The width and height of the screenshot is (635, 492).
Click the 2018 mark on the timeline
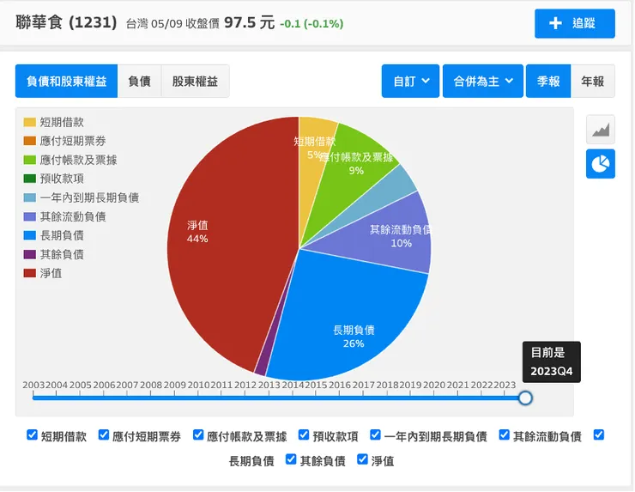pos(387,385)
